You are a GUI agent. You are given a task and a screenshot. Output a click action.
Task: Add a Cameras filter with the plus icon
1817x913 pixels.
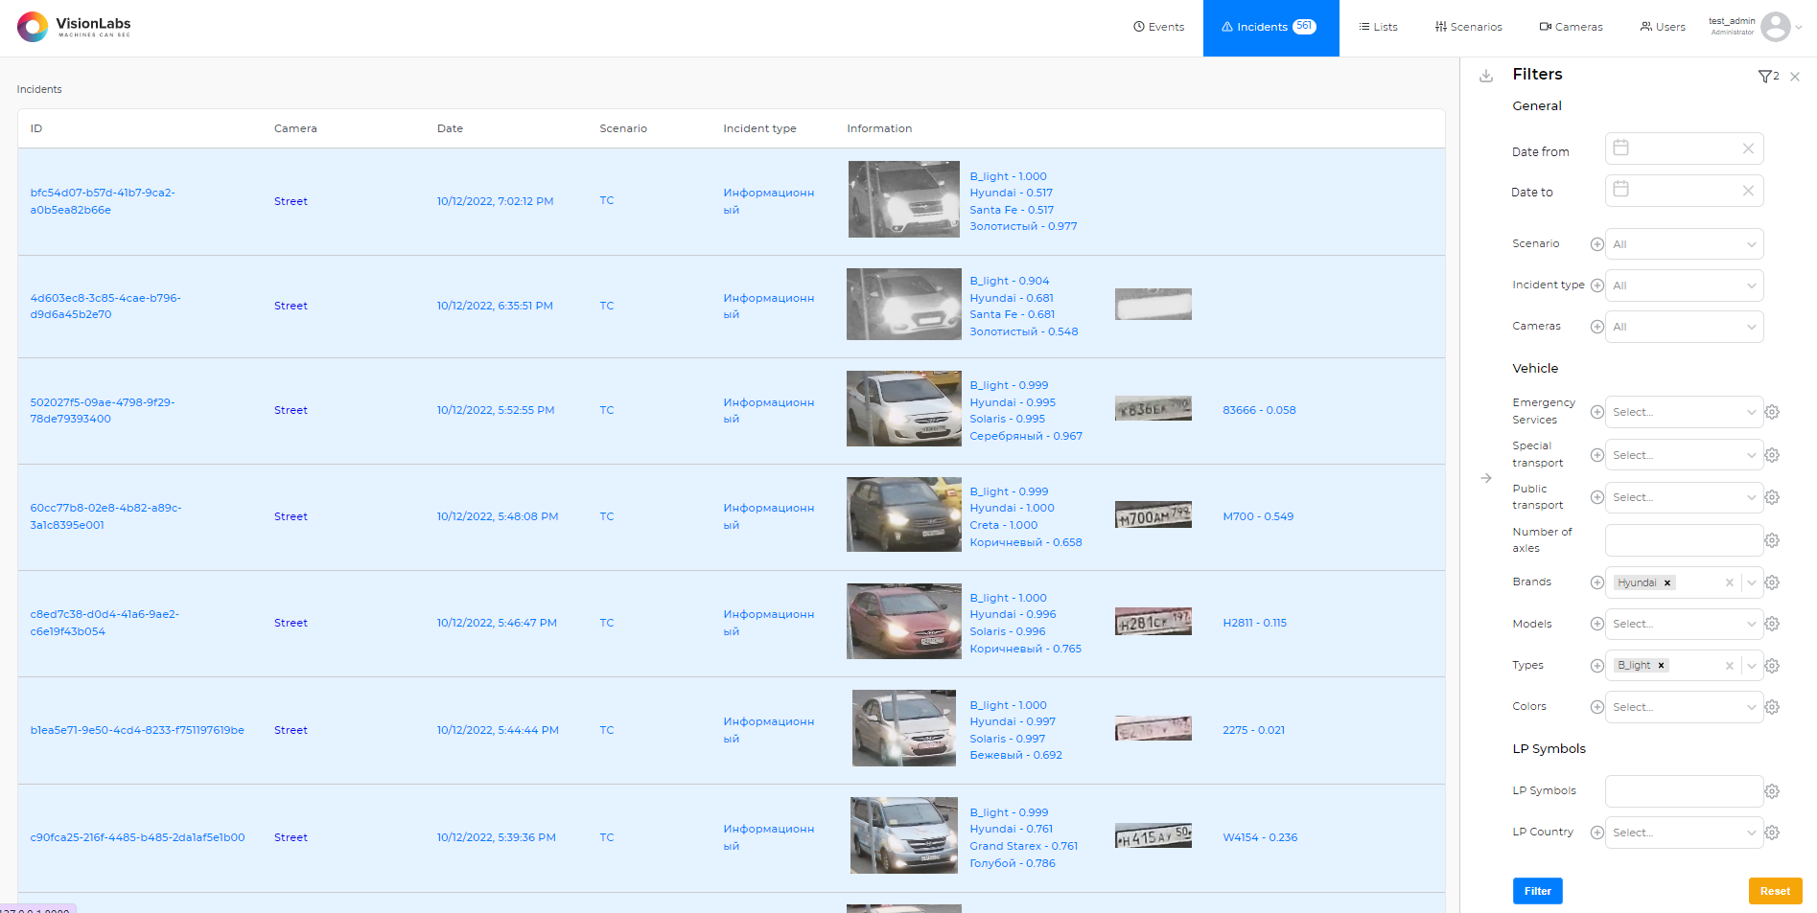coord(1596,327)
